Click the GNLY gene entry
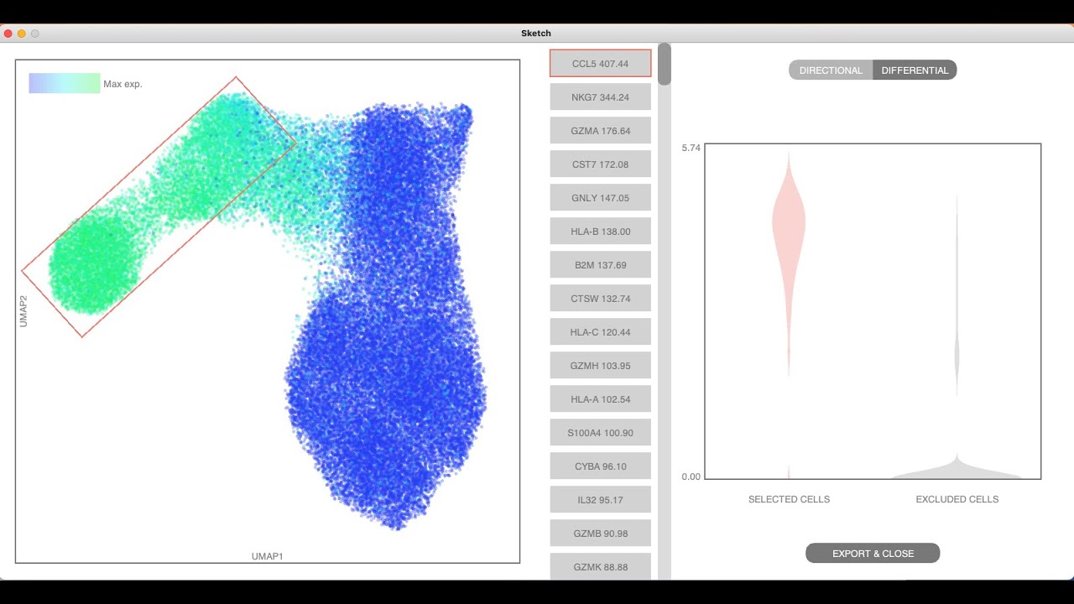This screenshot has width=1074, height=604. coord(600,198)
